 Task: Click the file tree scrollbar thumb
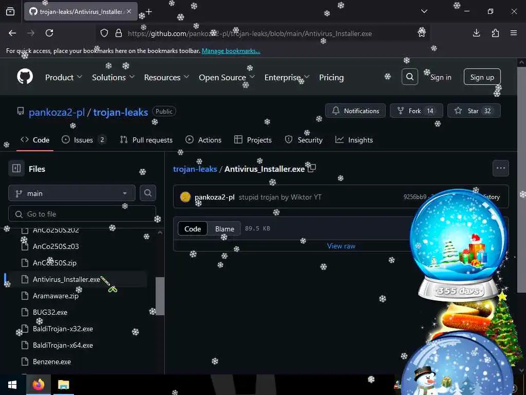tap(160, 296)
